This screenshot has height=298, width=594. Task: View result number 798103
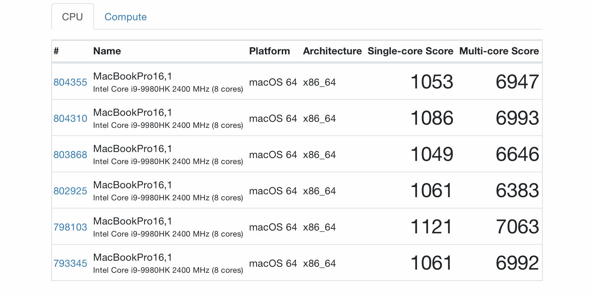(x=70, y=227)
